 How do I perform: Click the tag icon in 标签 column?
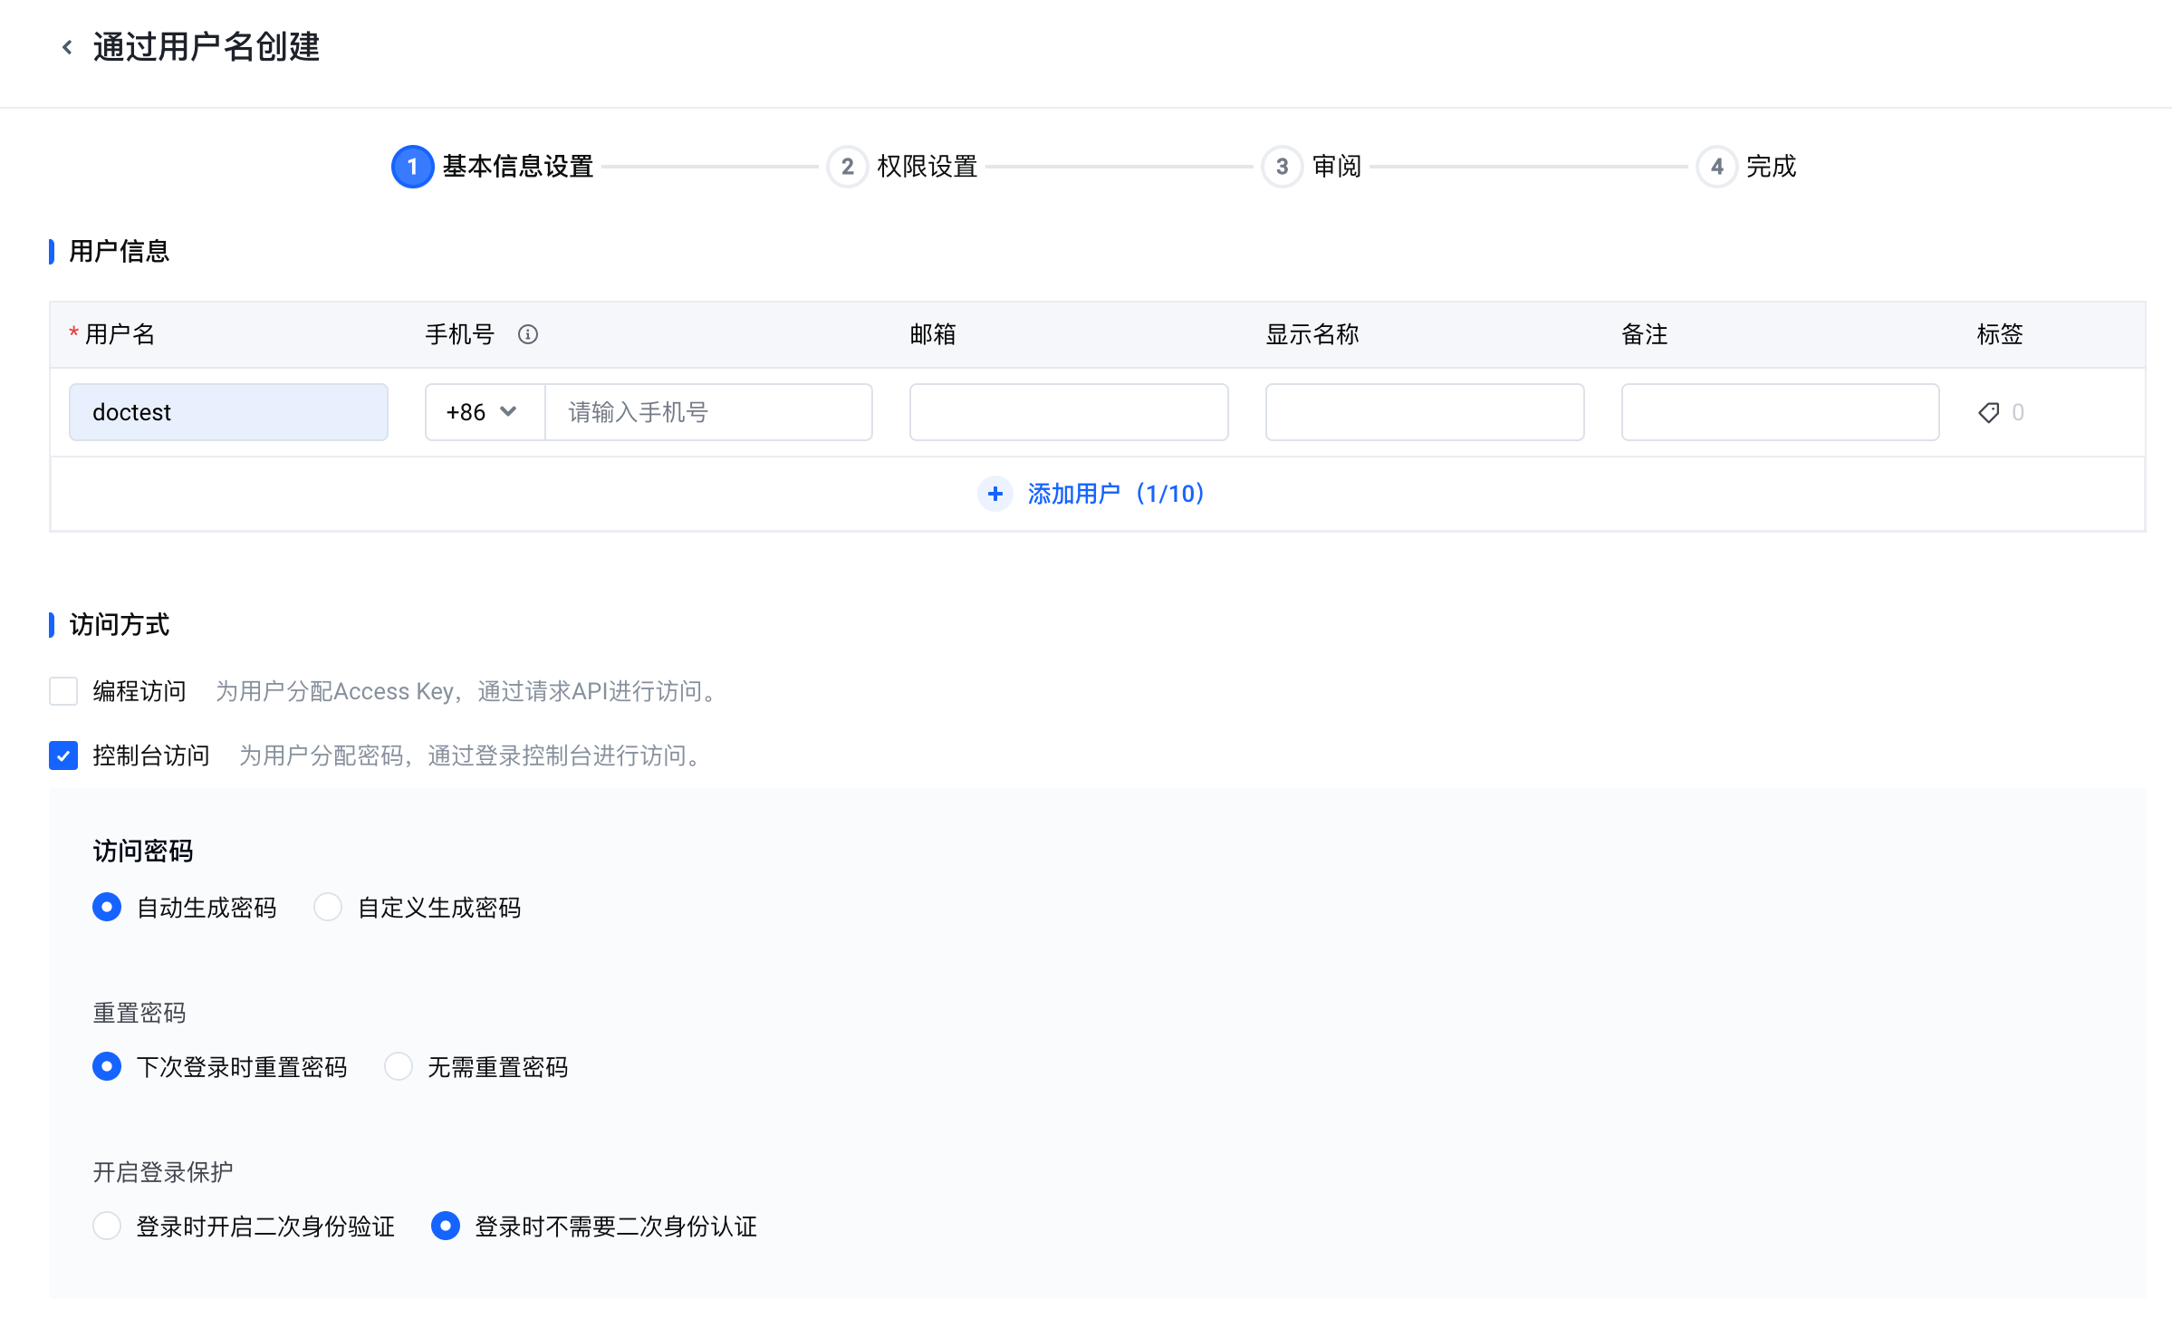click(x=1988, y=413)
